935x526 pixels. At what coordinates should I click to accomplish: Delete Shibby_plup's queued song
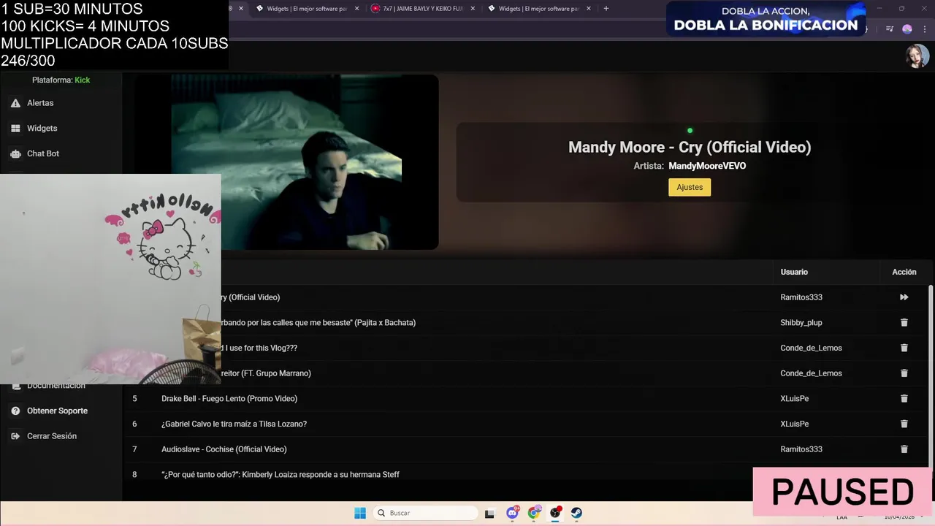904,322
